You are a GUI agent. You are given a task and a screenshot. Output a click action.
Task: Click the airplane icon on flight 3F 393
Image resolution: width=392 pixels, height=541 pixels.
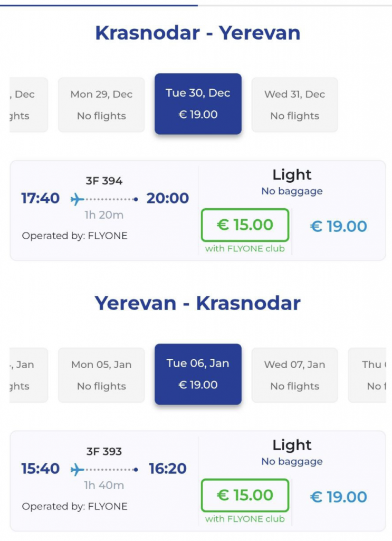(78, 469)
